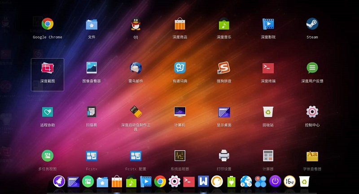Launch 深度终端 from the app grid
The height and width of the screenshot is (194, 359).
coord(268,68)
